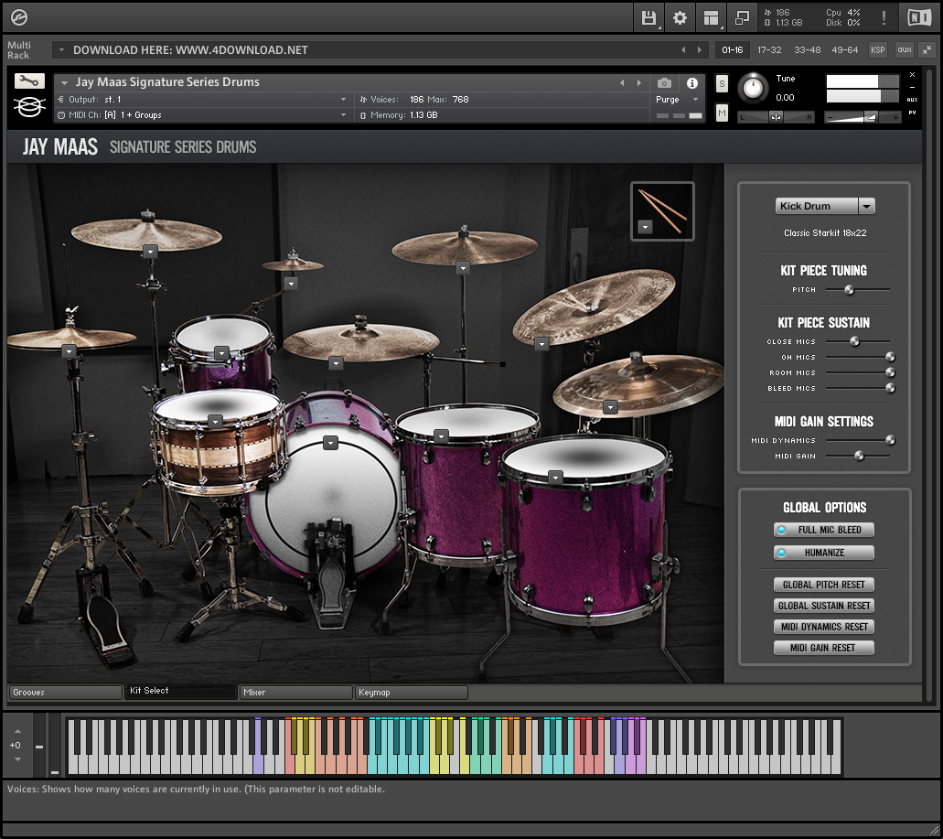Open Output st. 1 dropdown

pyautogui.click(x=202, y=99)
